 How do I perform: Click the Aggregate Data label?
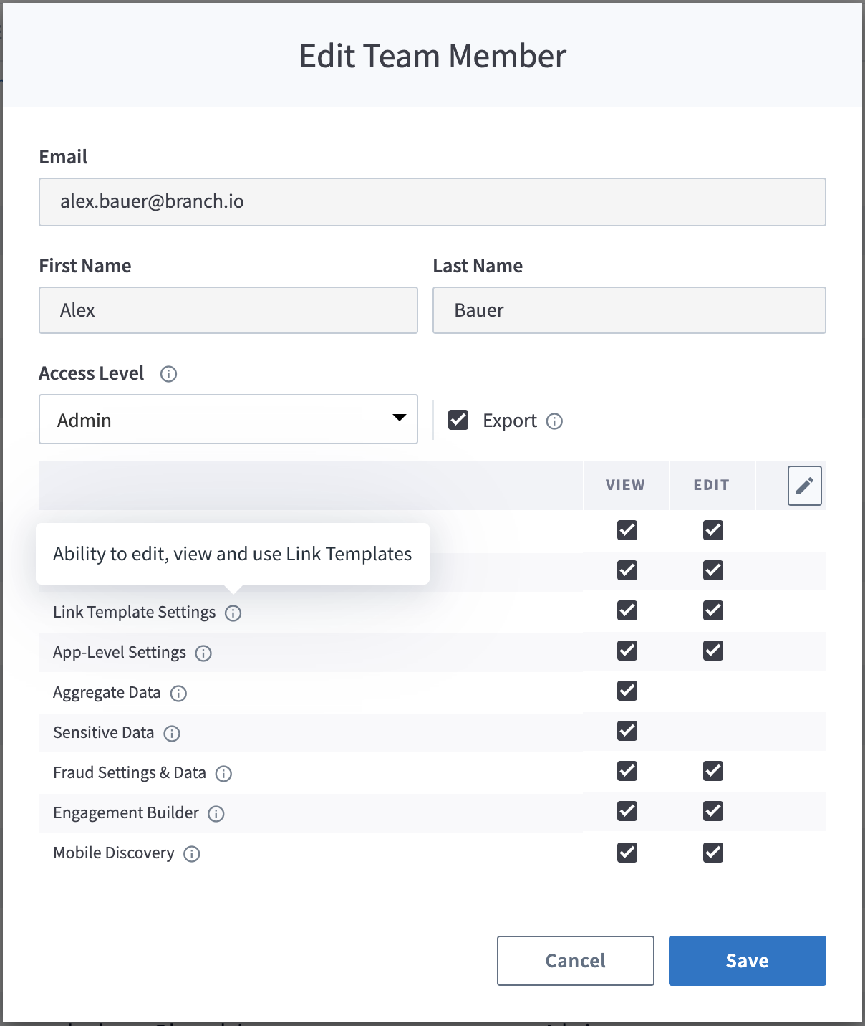tap(107, 692)
